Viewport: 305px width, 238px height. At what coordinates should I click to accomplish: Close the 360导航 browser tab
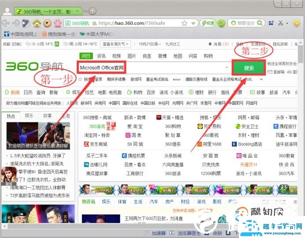click(x=78, y=11)
